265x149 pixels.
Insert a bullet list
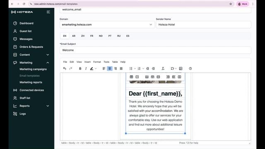(x=131, y=69)
